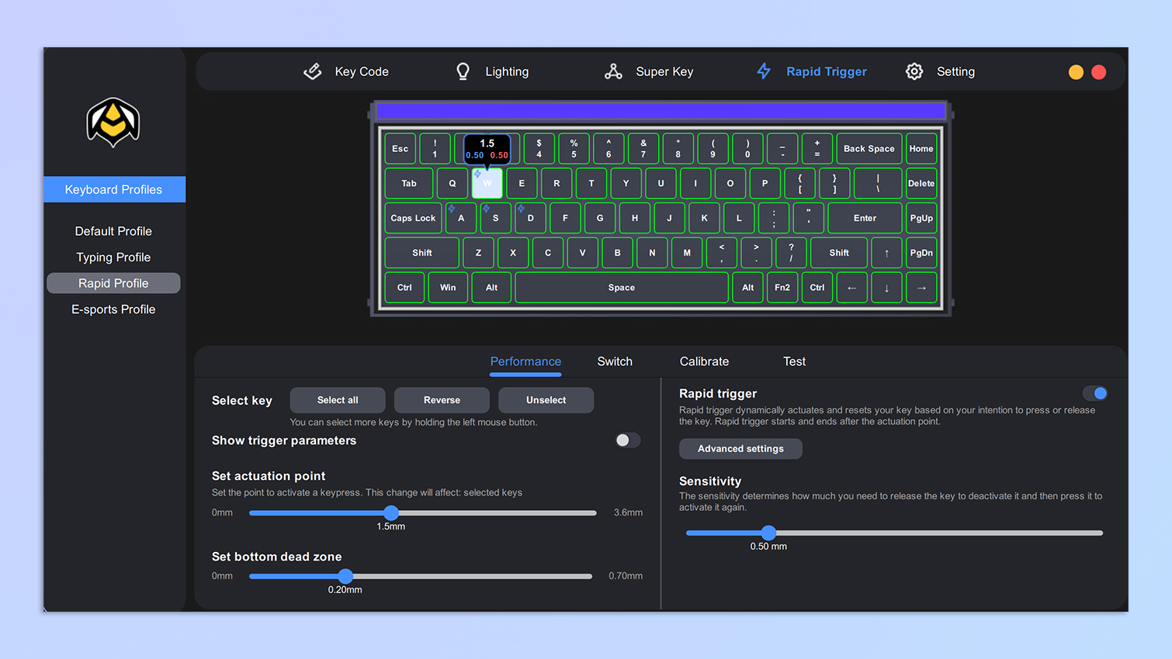The height and width of the screenshot is (659, 1172).
Task: Click the bee logo in sidebar
Action: pos(113,122)
